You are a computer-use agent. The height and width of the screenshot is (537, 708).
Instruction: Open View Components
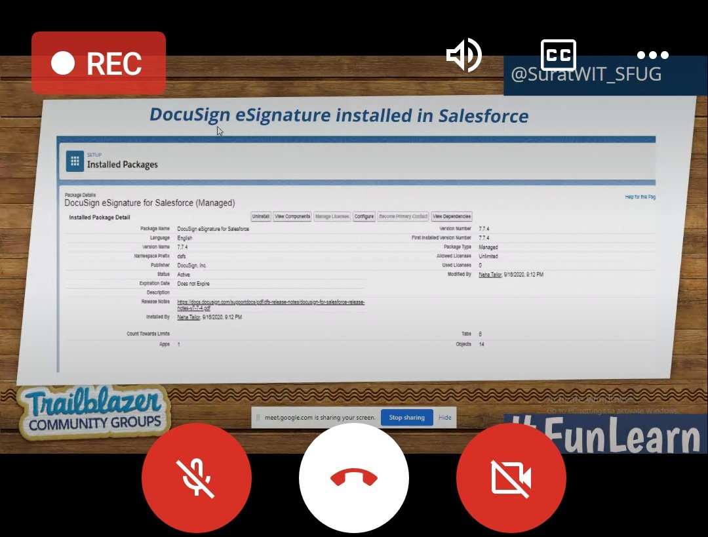click(292, 216)
